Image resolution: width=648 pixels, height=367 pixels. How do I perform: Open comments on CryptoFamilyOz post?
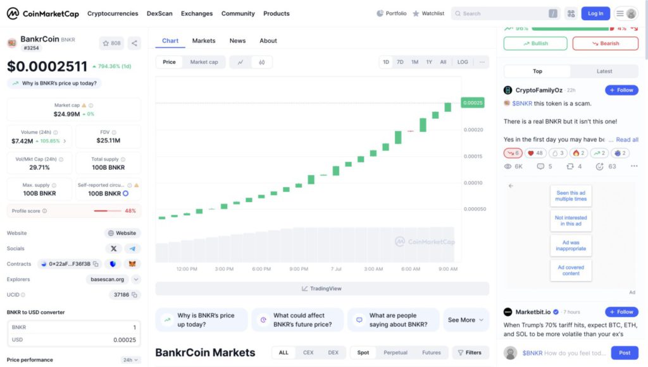click(x=544, y=167)
